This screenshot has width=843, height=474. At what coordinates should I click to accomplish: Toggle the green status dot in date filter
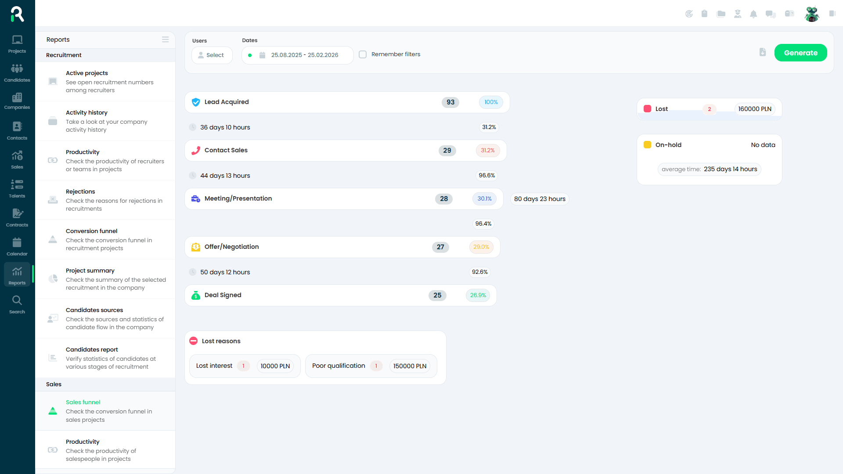pyautogui.click(x=250, y=55)
